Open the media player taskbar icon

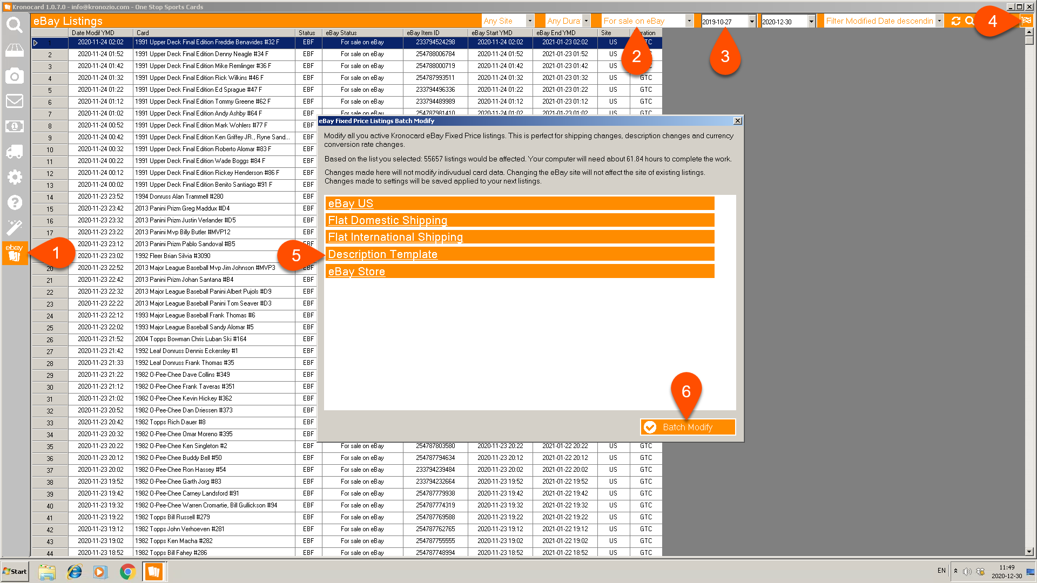pos(100,572)
